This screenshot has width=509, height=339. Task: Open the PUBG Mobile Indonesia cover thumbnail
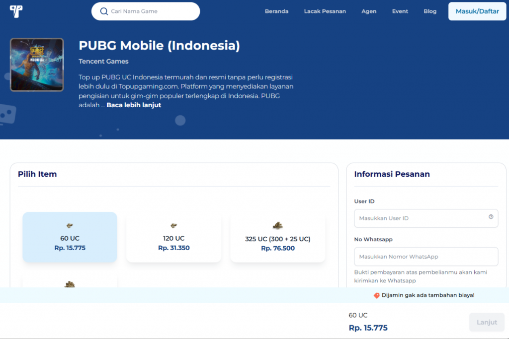coord(37,65)
